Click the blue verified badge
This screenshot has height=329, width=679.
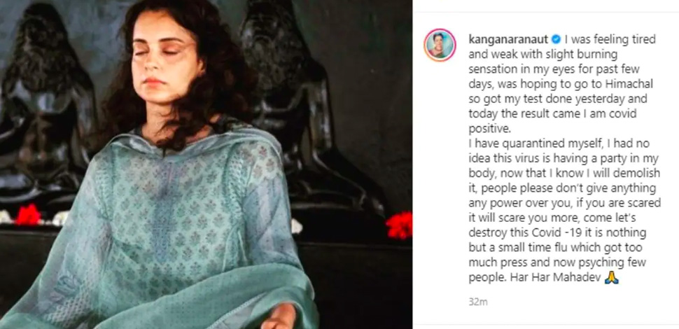coord(556,40)
